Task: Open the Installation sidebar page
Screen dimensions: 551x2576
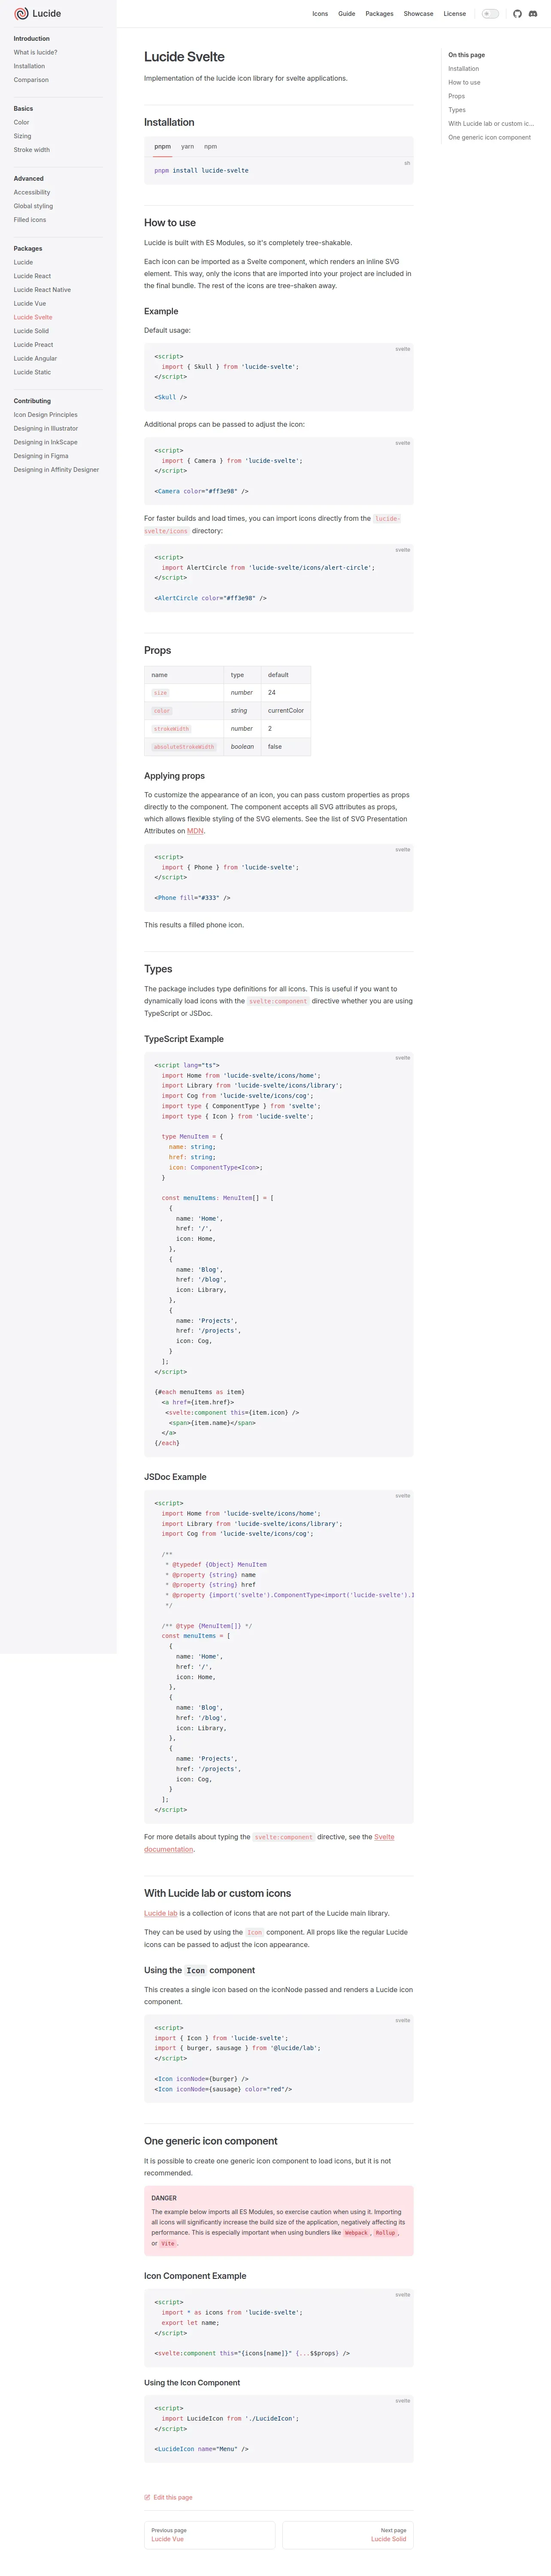Action: 29,66
